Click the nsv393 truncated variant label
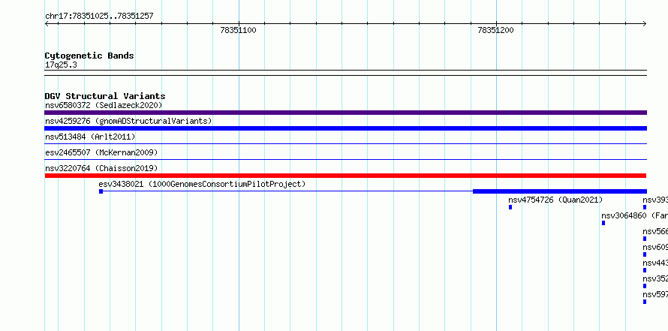 [655, 200]
